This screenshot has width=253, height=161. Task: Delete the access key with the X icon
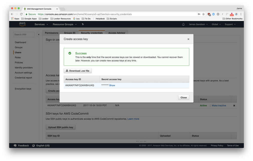coord(234,106)
